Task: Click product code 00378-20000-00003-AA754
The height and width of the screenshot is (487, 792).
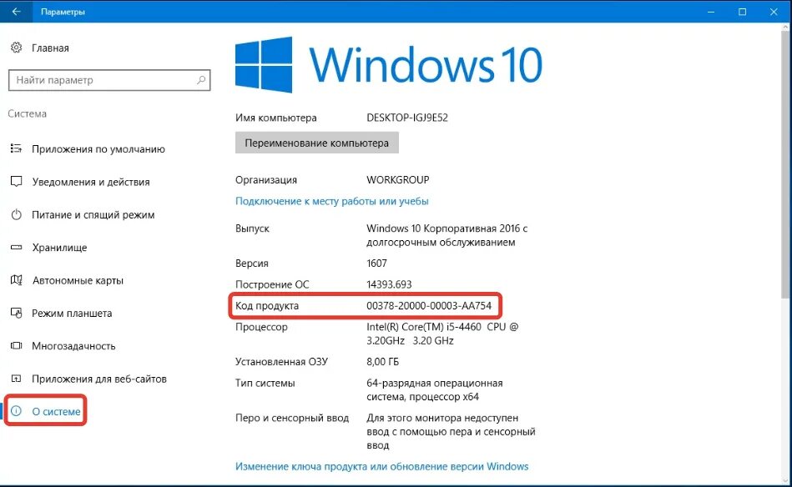Action: click(x=429, y=305)
